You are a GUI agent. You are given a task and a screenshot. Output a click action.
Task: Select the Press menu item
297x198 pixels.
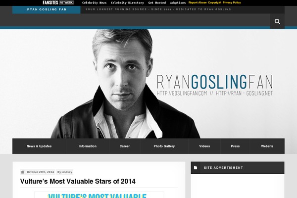(235, 146)
